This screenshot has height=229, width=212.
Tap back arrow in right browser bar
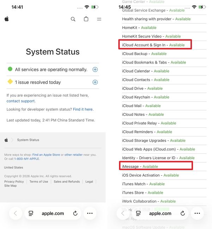(x=123, y=213)
